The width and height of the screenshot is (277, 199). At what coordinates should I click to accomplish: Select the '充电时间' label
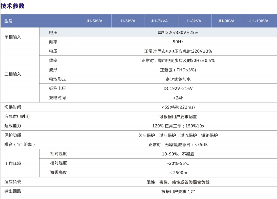pos(57,98)
